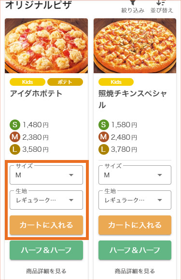The height and width of the screenshot is (280, 181).
Task: Click the M size badge for アイダホポテト
Action: [x=15, y=137]
